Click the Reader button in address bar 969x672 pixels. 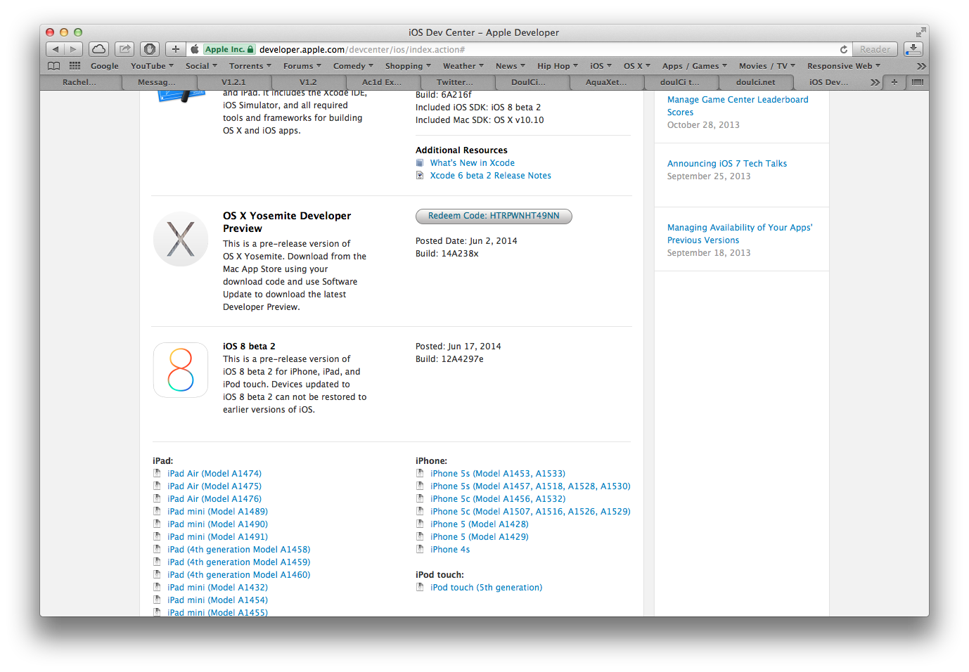[875, 49]
